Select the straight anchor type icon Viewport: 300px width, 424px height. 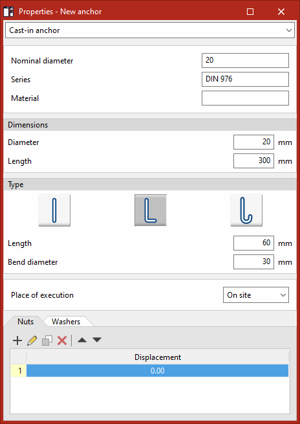54,210
